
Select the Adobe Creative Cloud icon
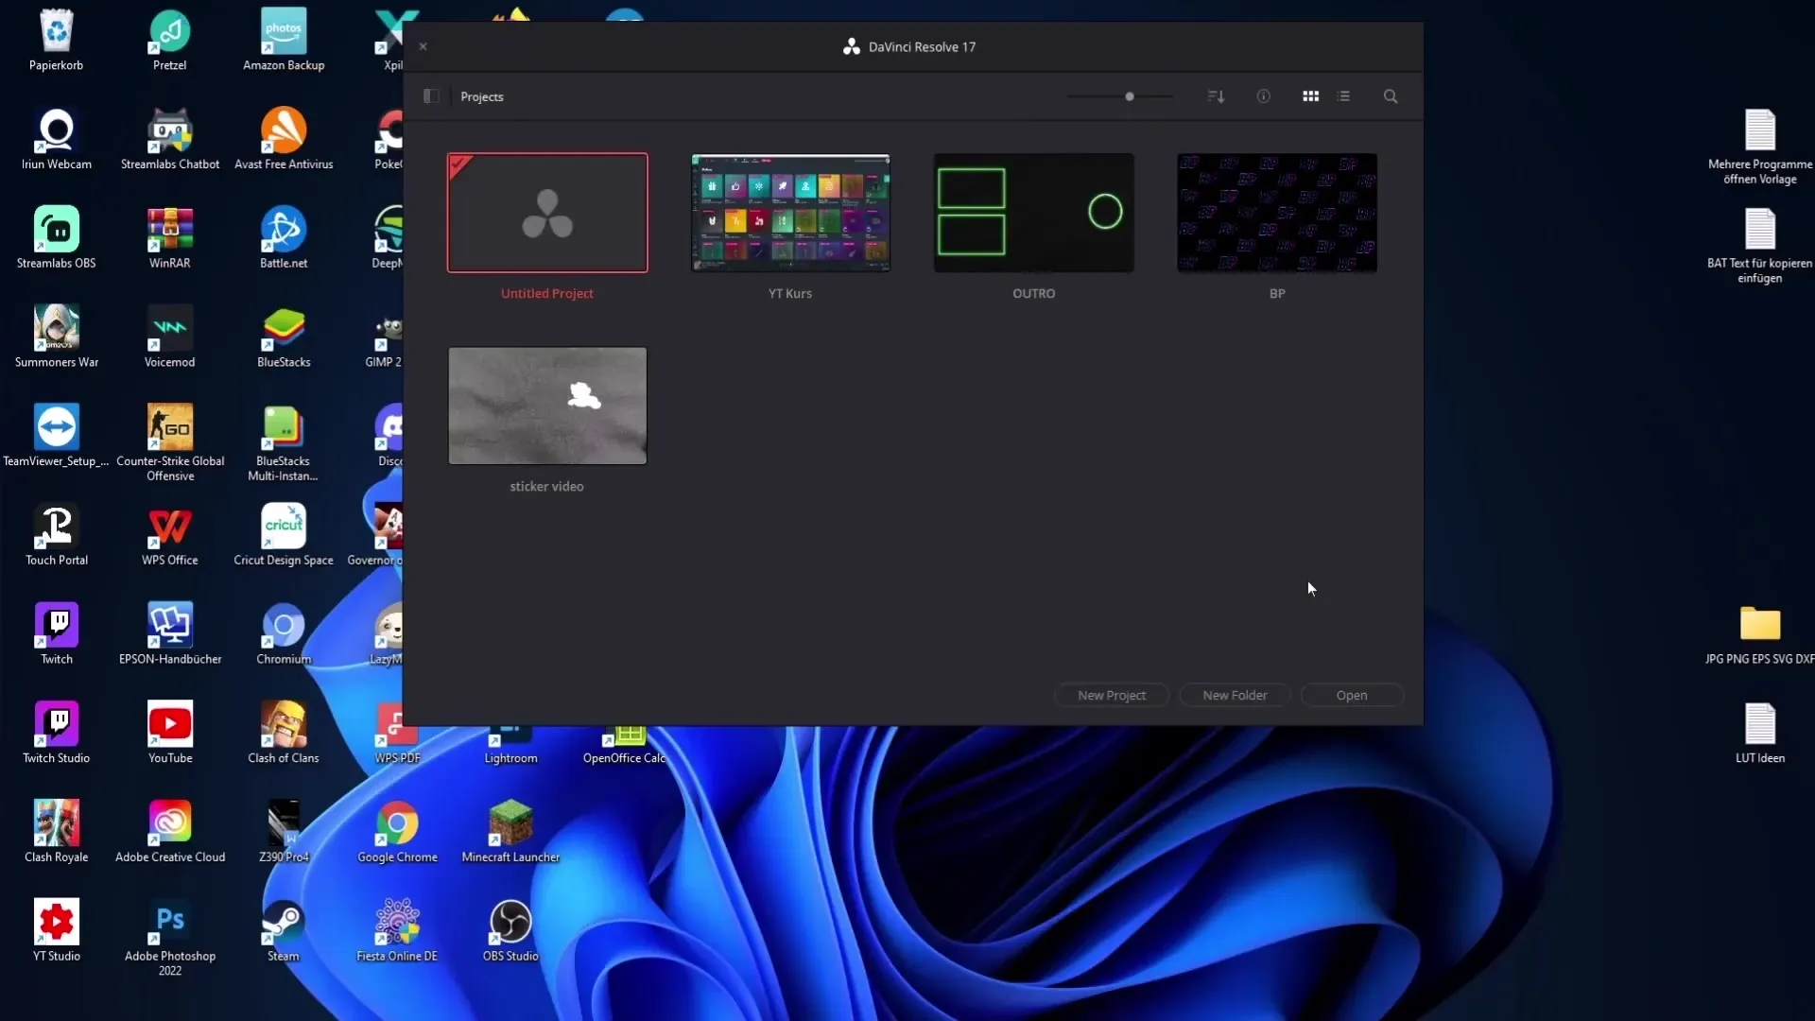[170, 832]
